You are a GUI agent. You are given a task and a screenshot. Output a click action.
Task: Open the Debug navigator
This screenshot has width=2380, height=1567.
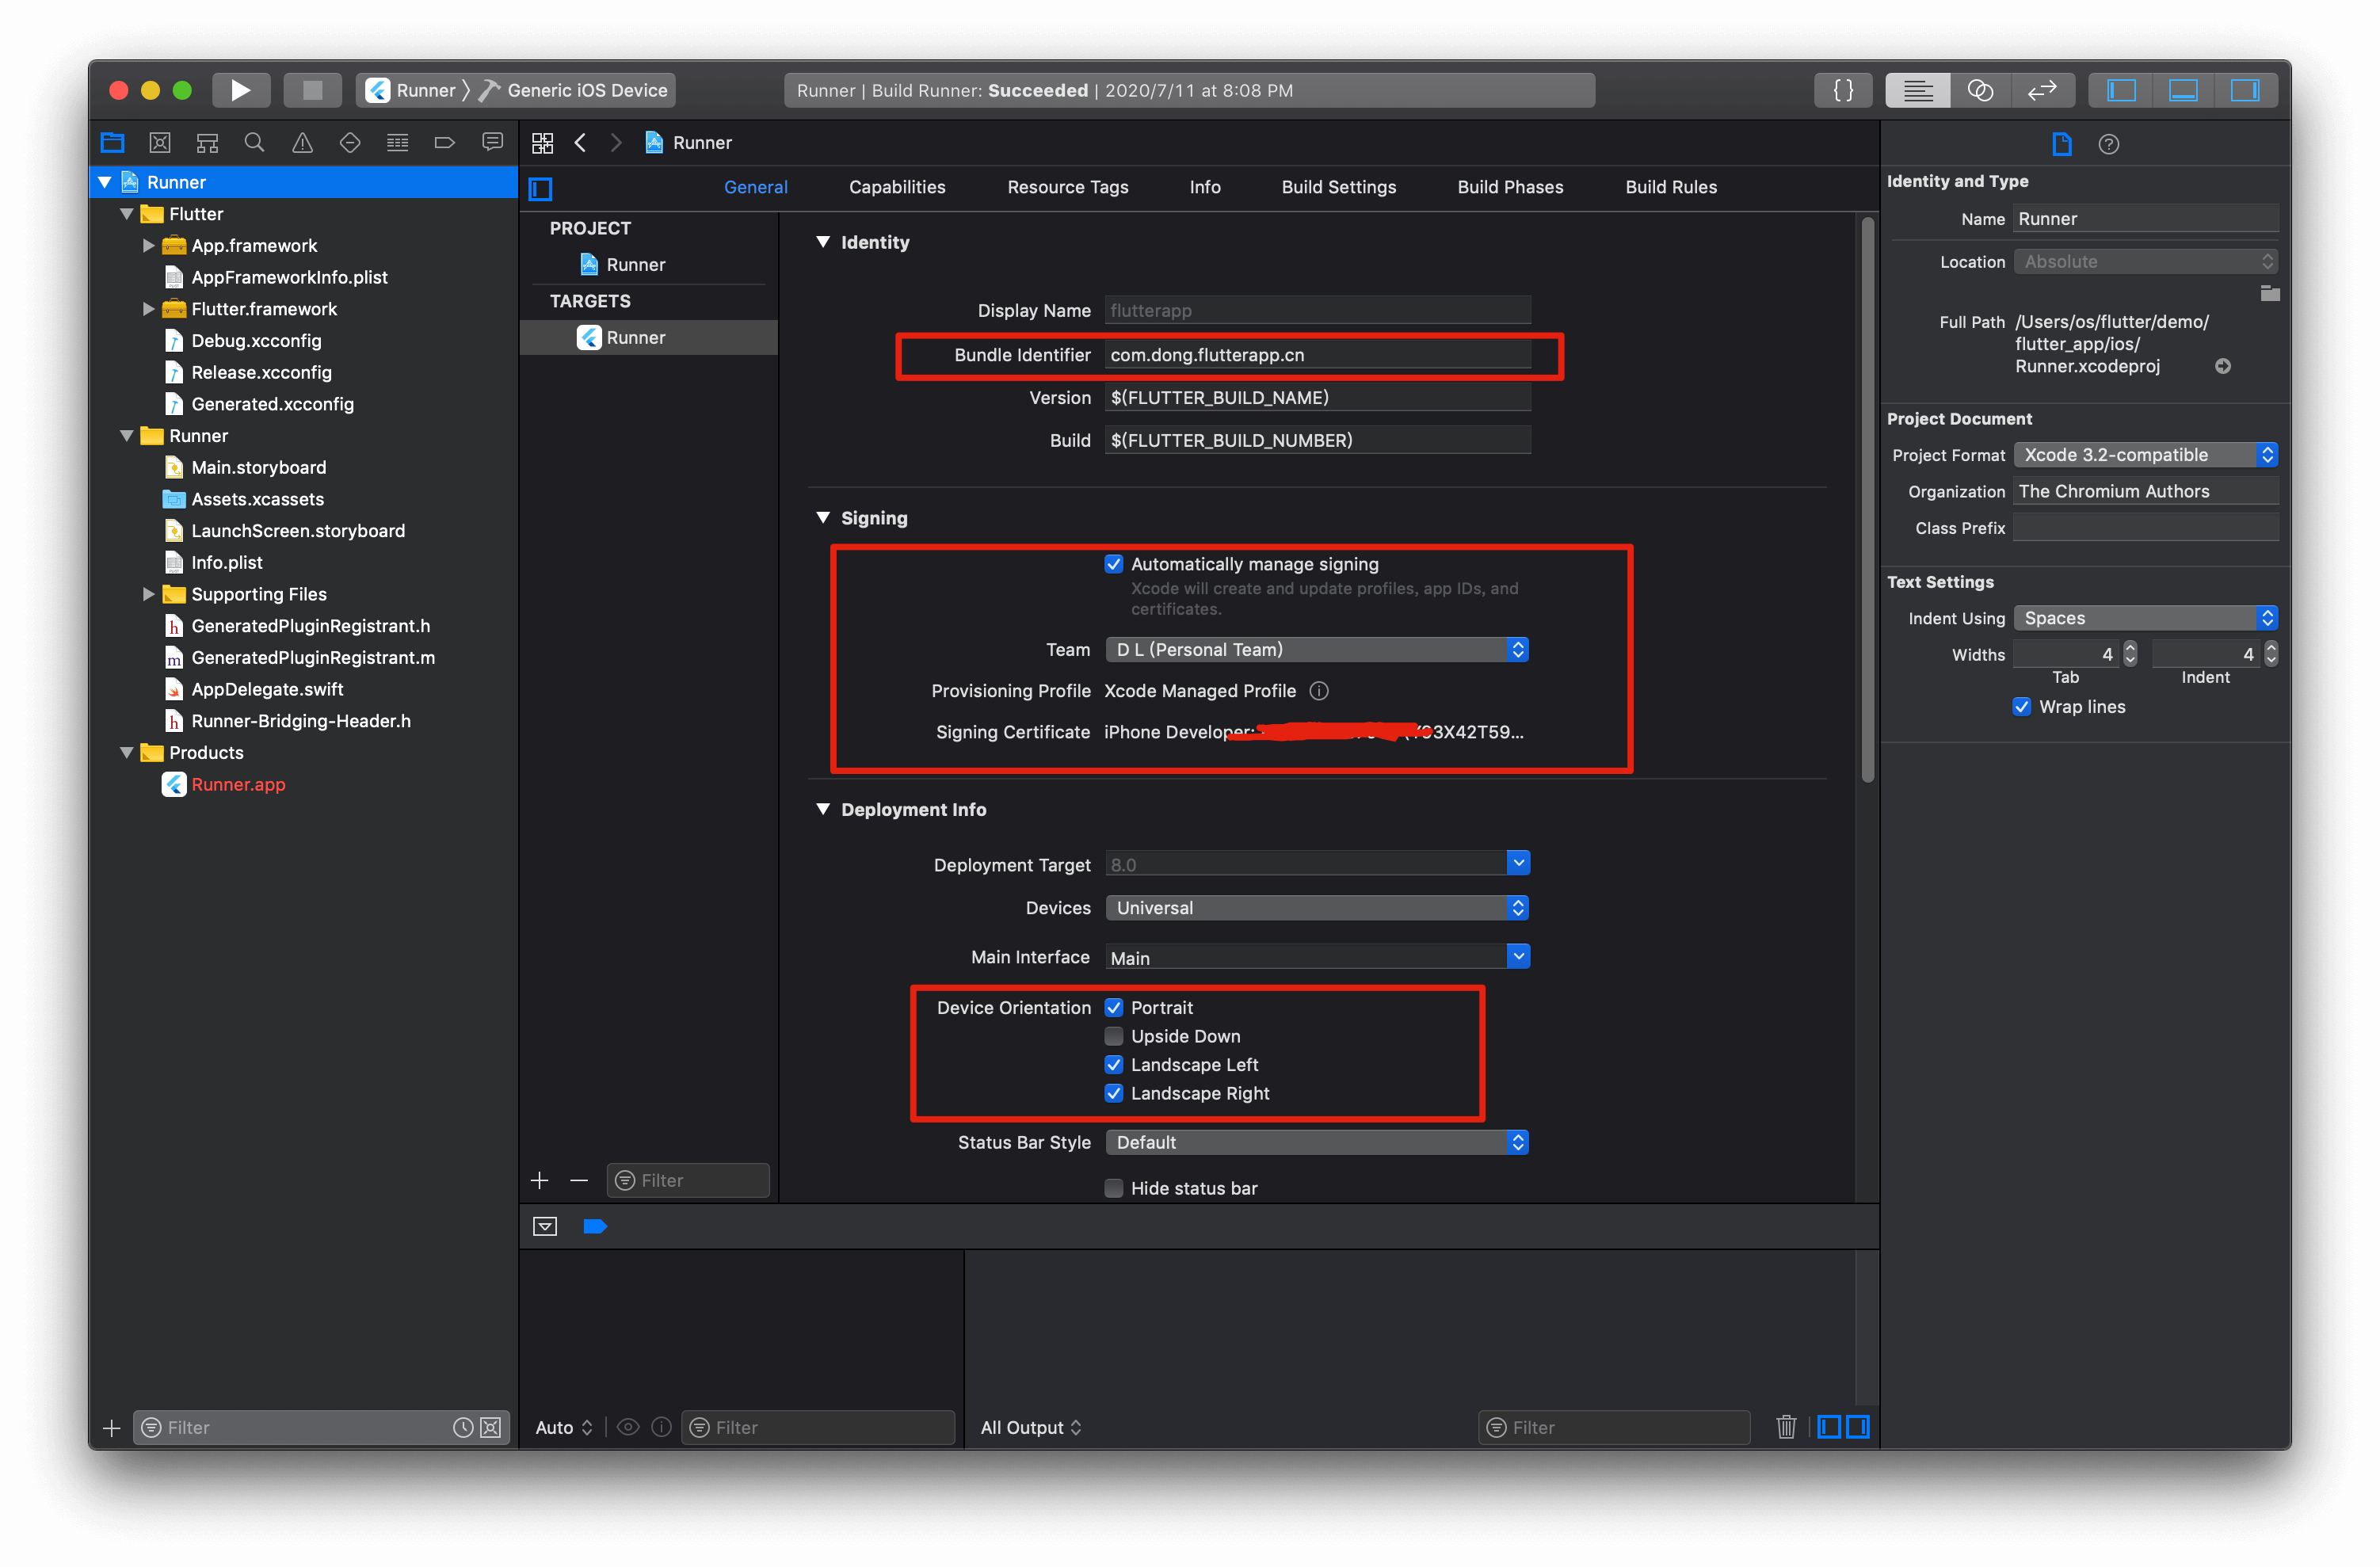(x=397, y=142)
